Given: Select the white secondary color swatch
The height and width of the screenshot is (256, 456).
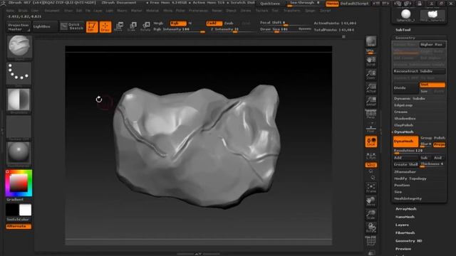Looking at the screenshot, I should tap(26, 210).
